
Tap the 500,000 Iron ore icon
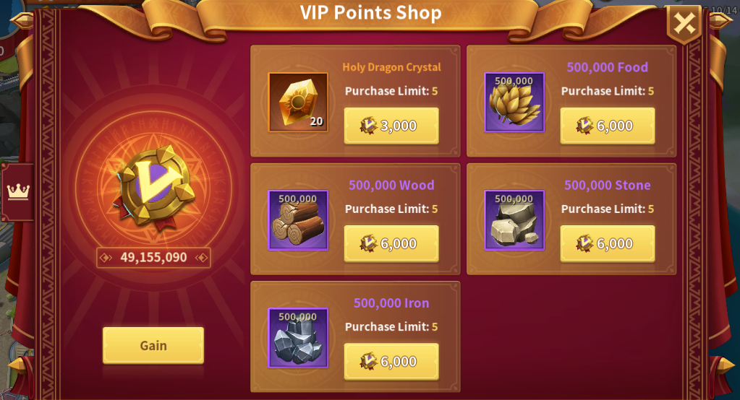pyautogui.click(x=298, y=338)
